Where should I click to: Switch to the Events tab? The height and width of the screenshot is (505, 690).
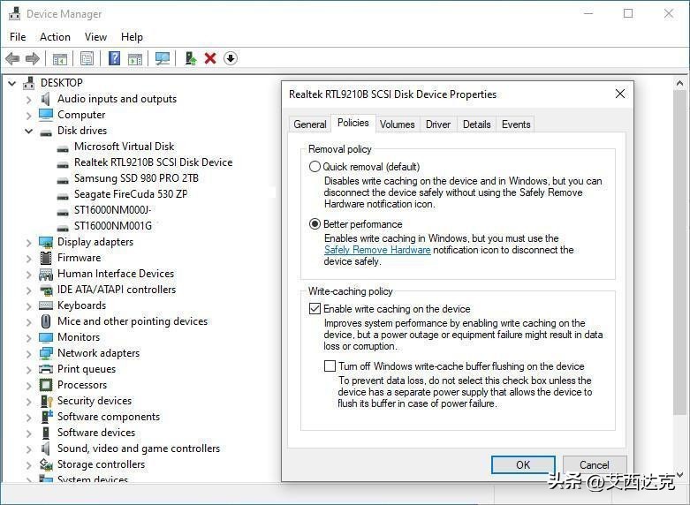[516, 124]
